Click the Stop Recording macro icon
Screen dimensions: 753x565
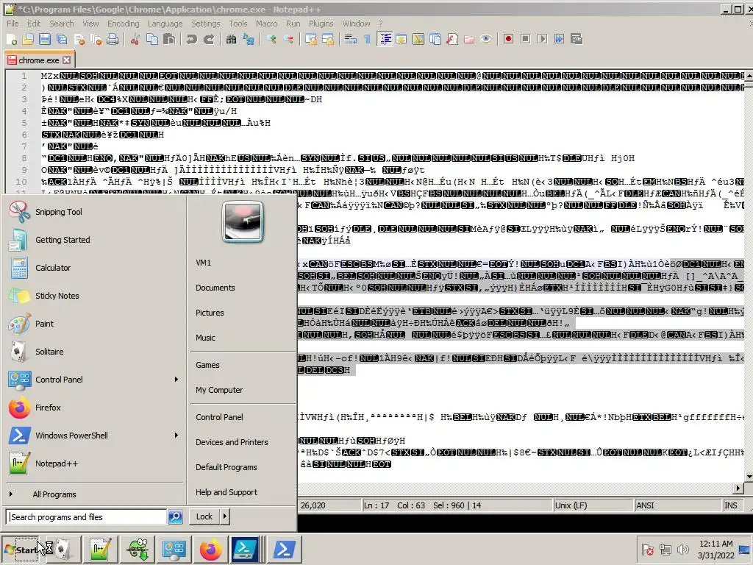[525, 39]
